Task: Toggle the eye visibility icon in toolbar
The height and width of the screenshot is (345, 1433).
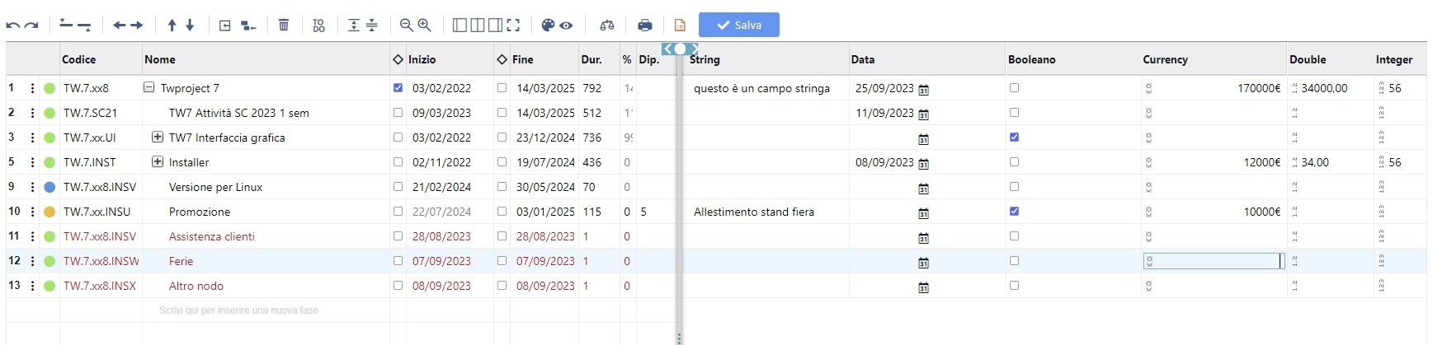Action: tap(566, 26)
